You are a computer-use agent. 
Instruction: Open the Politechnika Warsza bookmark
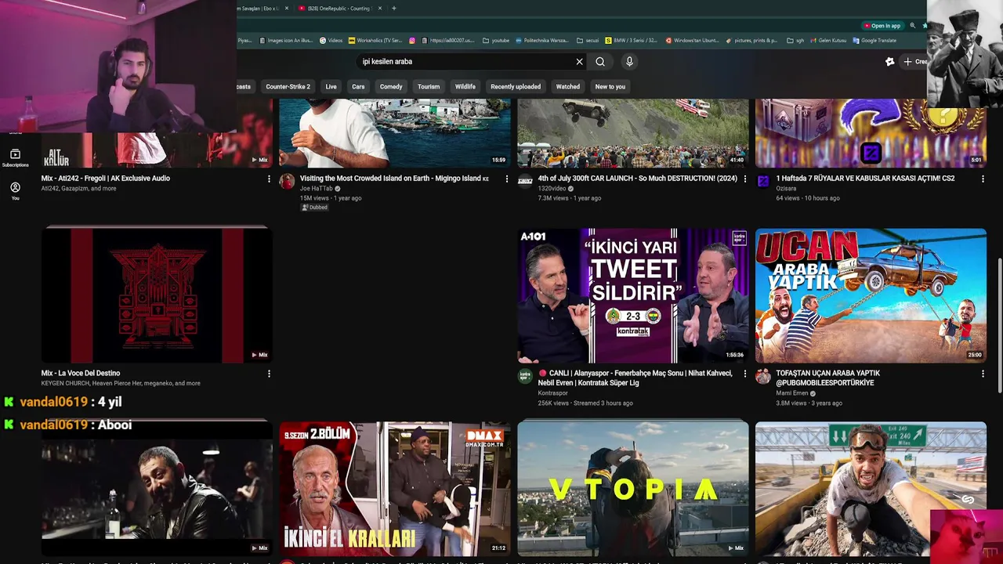click(x=542, y=41)
